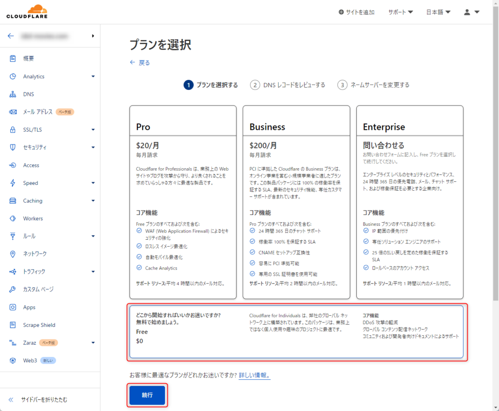Screen dimensions: 499x411
Task: Click the 新しい badge next to Web3
Action: pyautogui.click(x=48, y=360)
